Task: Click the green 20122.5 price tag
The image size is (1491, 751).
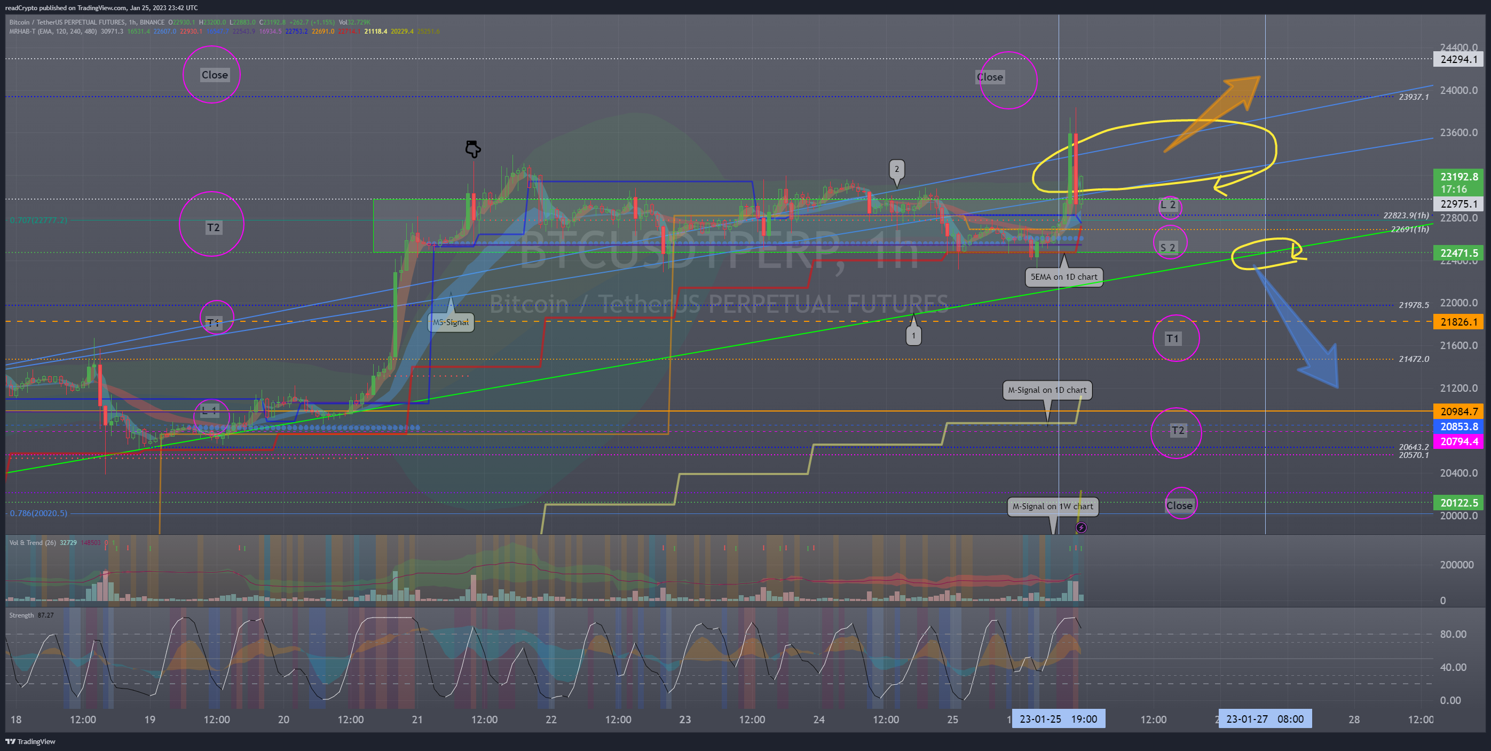Action: [1458, 503]
